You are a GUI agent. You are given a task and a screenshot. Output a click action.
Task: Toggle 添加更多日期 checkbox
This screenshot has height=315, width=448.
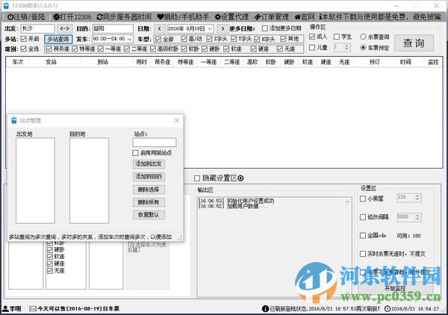[x=265, y=28]
